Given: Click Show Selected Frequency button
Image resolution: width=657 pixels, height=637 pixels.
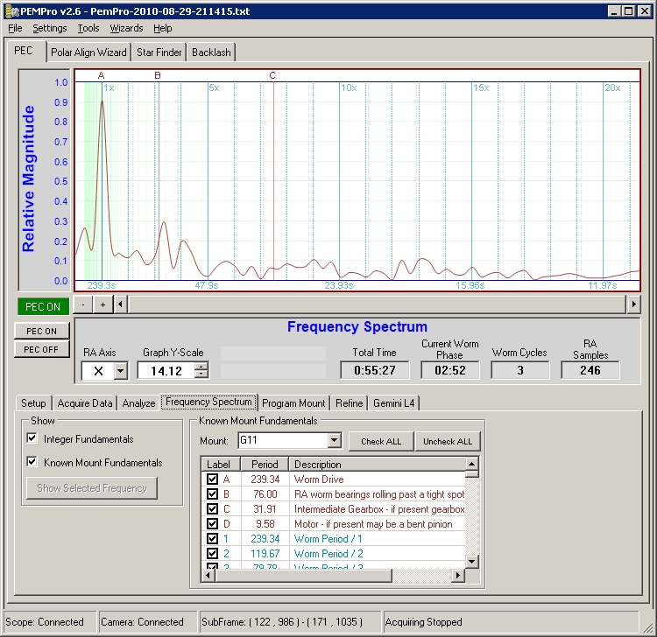Looking at the screenshot, I should tap(92, 488).
